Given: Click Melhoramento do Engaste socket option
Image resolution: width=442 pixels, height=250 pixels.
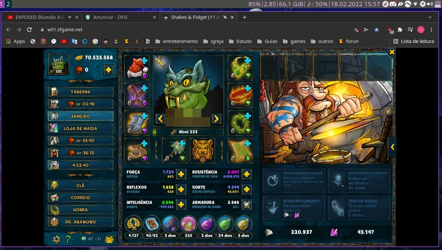Looking at the screenshot, I should point(294,181).
